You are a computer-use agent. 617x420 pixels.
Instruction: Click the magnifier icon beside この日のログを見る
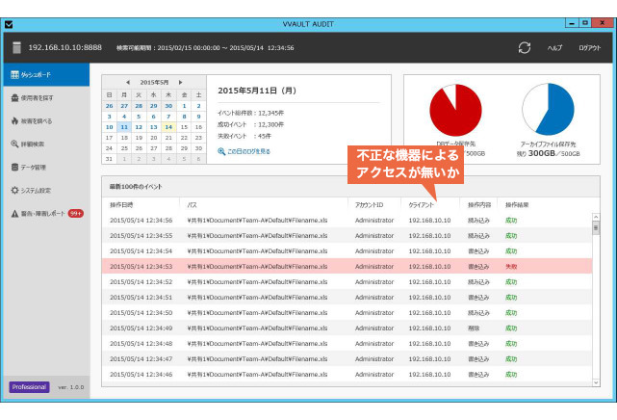pos(221,151)
